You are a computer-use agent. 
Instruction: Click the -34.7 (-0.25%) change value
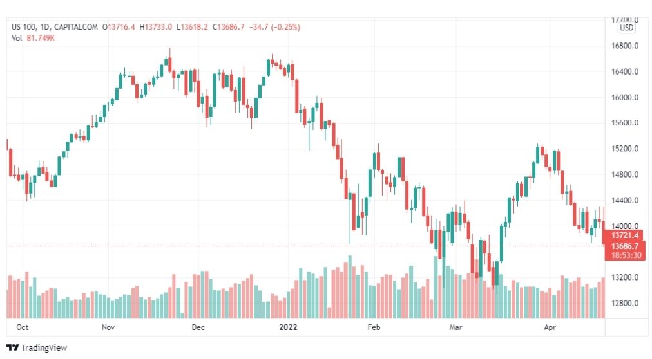coord(274,27)
